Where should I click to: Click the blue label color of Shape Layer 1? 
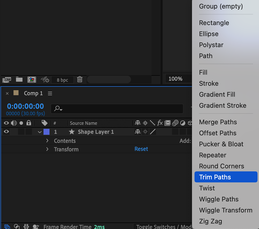click(x=46, y=132)
